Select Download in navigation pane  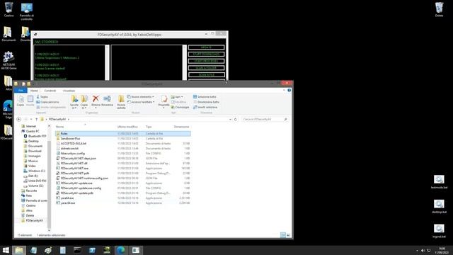tap(33, 151)
